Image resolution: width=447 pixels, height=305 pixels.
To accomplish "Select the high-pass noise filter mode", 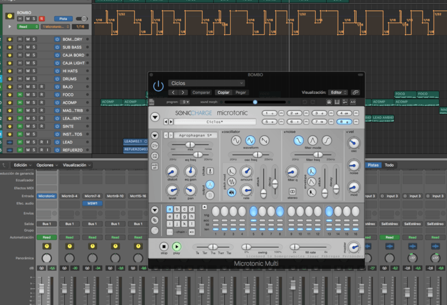I will point(327,140).
